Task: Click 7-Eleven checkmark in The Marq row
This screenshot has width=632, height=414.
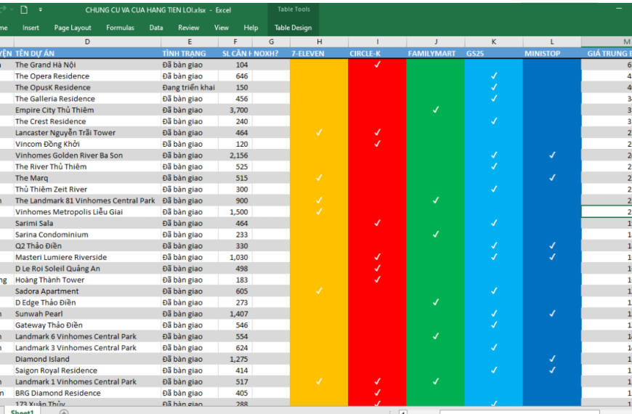Action: [319, 177]
